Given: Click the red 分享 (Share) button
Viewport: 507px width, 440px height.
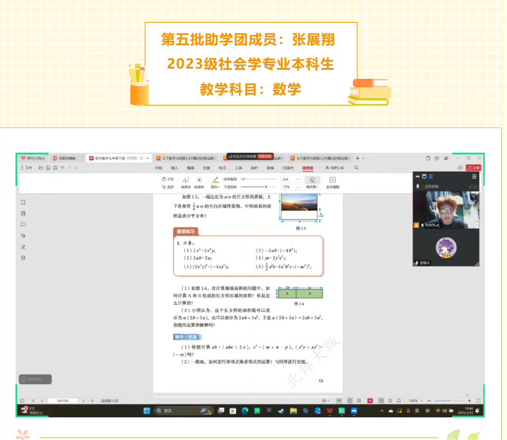Looking at the screenshot, I should pyautogui.click(x=474, y=168).
